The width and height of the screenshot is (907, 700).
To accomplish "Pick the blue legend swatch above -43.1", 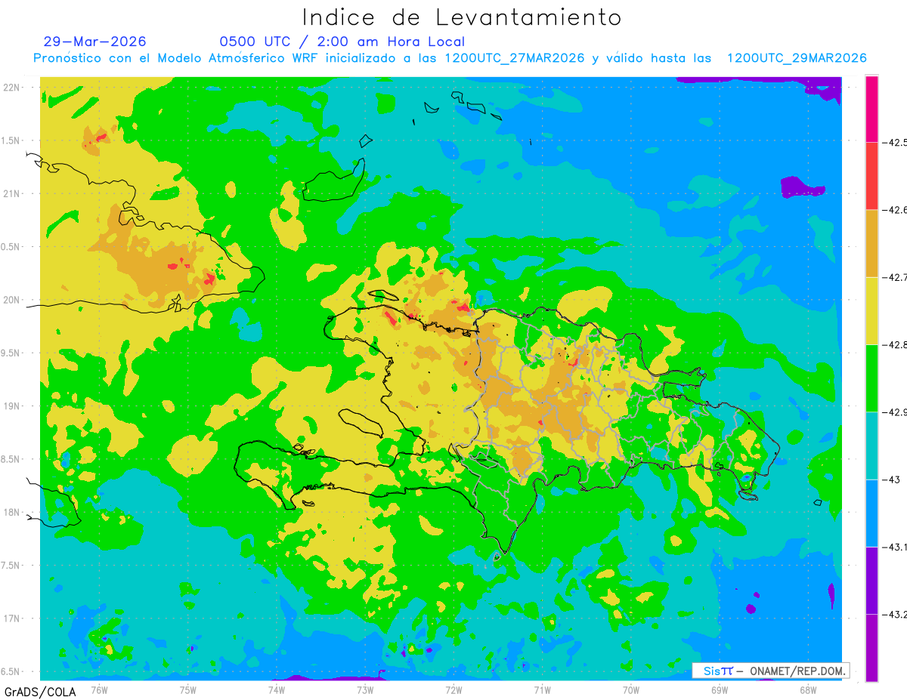I will point(871,513).
